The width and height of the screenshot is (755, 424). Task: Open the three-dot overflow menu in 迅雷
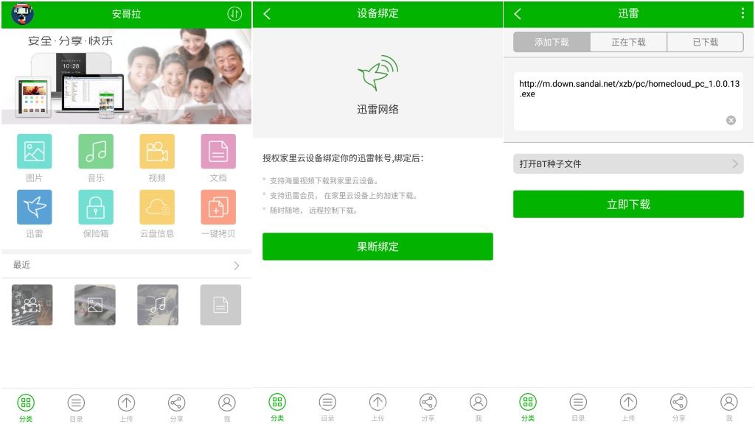click(x=742, y=13)
